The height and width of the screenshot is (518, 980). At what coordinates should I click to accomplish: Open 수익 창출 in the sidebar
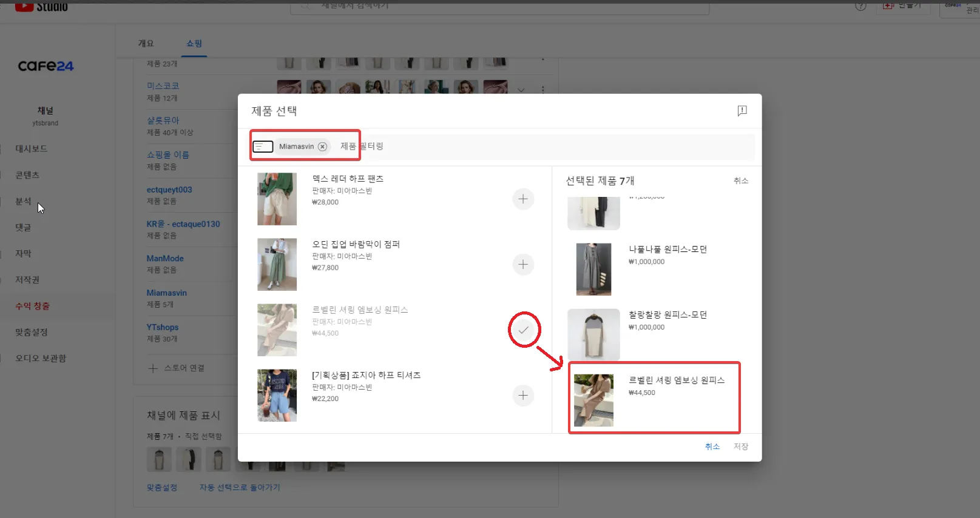click(33, 306)
